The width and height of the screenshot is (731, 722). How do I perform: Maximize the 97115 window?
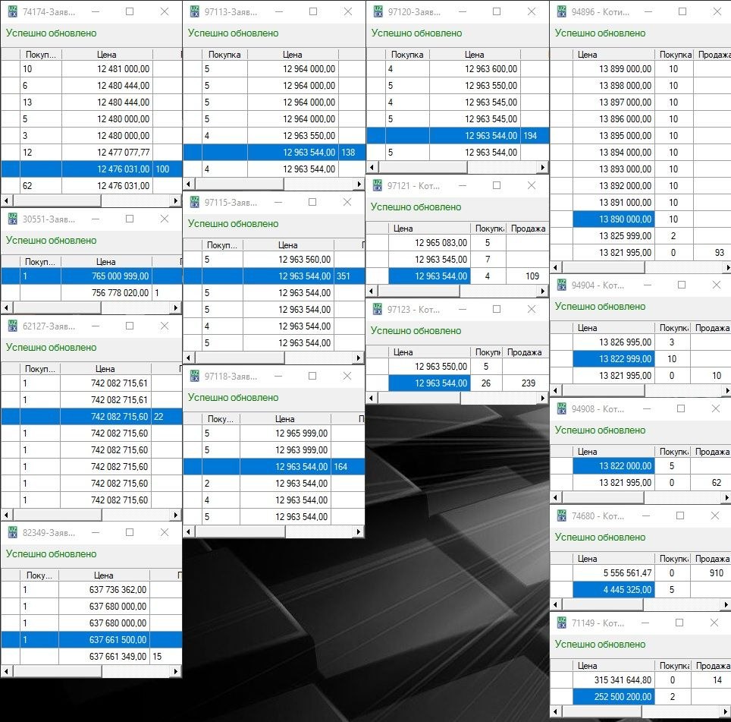312,202
